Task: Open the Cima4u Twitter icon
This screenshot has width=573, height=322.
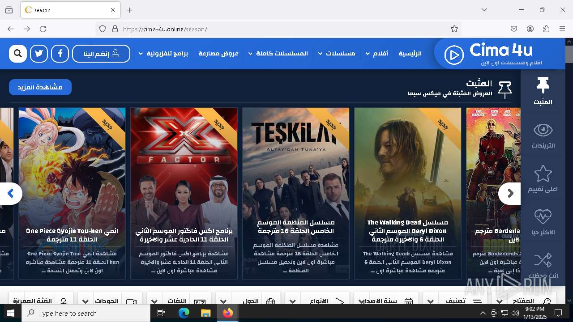Action: click(x=39, y=54)
